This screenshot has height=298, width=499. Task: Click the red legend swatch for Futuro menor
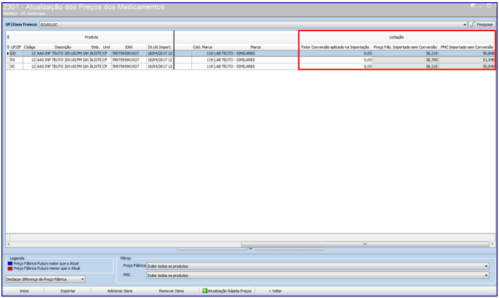pos(10,268)
